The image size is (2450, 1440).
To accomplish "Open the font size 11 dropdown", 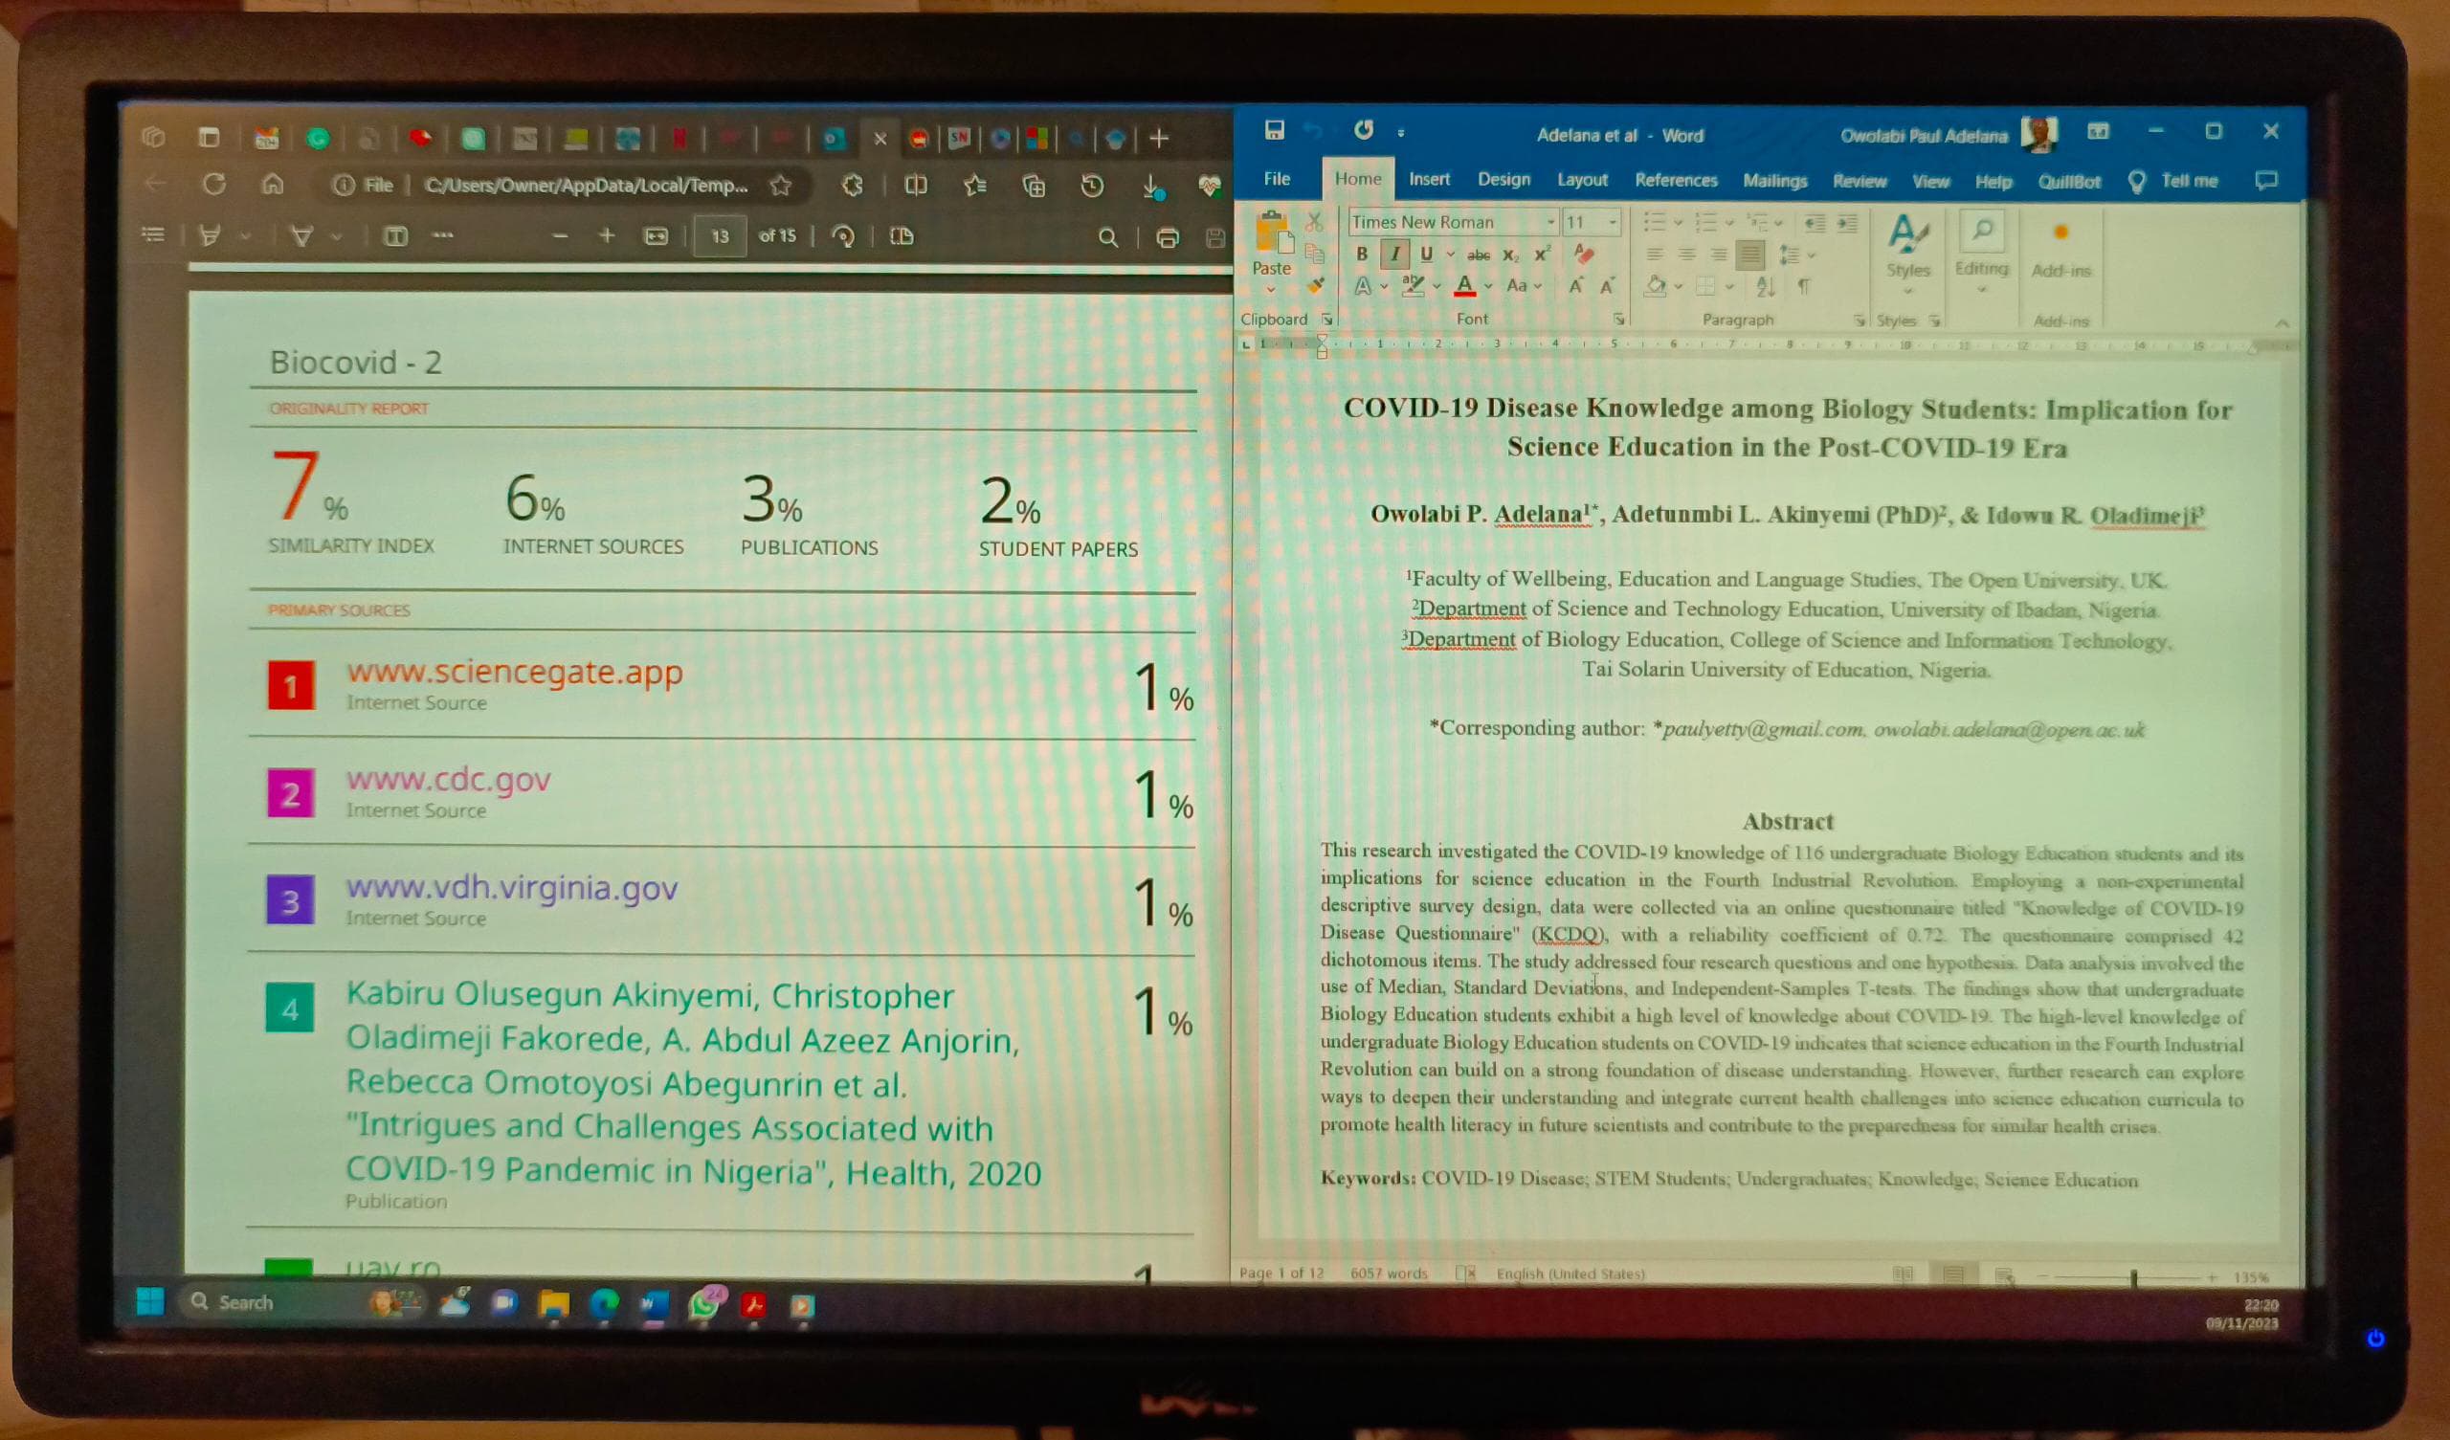I will [1612, 223].
